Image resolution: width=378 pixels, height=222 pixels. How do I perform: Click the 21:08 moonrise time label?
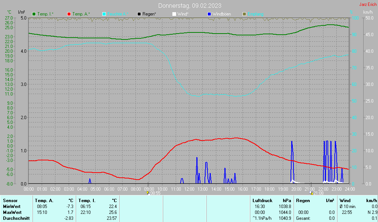pos(319,193)
